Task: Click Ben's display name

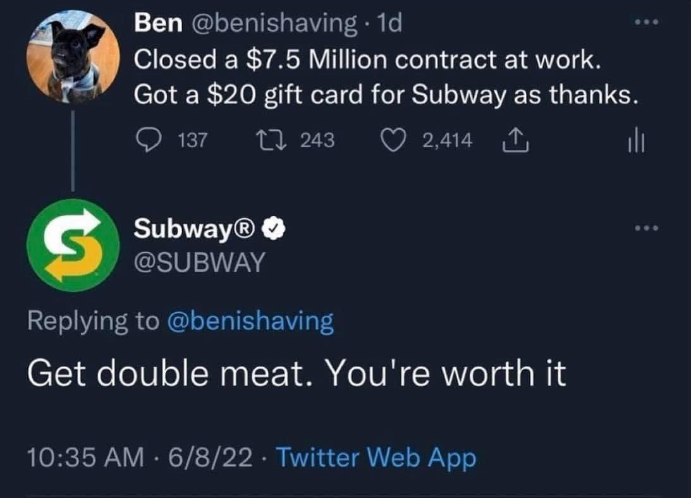Action: pyautogui.click(x=158, y=23)
